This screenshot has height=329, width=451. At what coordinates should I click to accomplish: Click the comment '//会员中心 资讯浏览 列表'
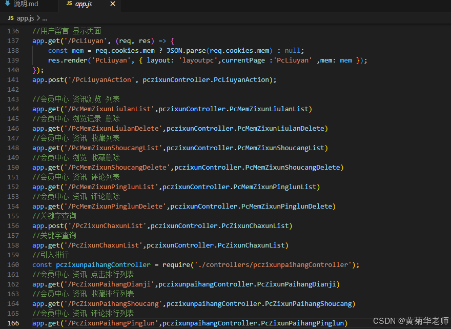76,99
